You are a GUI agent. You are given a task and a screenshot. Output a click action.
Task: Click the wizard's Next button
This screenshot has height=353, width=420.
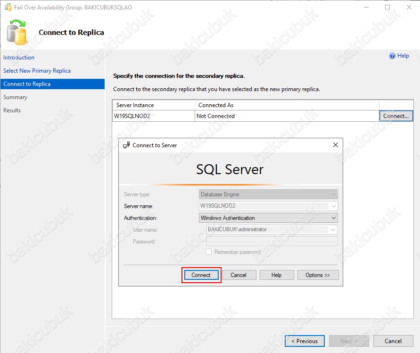point(349,341)
